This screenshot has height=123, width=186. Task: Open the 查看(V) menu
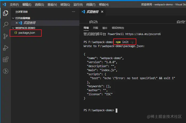pos(52,5)
